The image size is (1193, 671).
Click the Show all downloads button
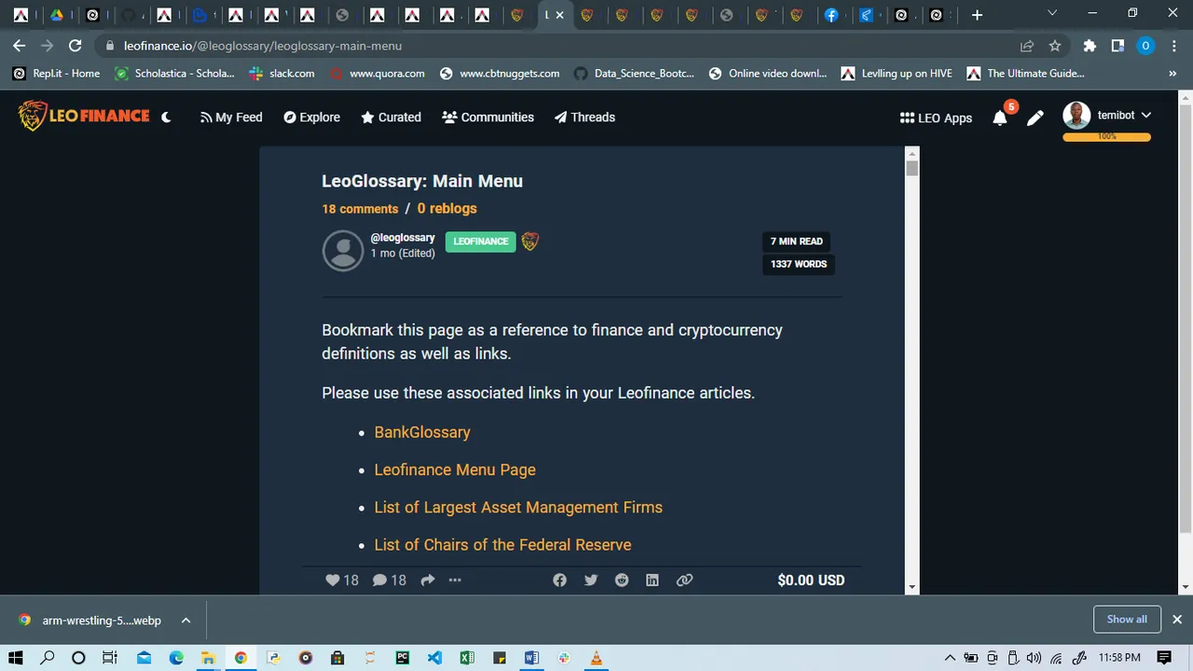[x=1127, y=620]
